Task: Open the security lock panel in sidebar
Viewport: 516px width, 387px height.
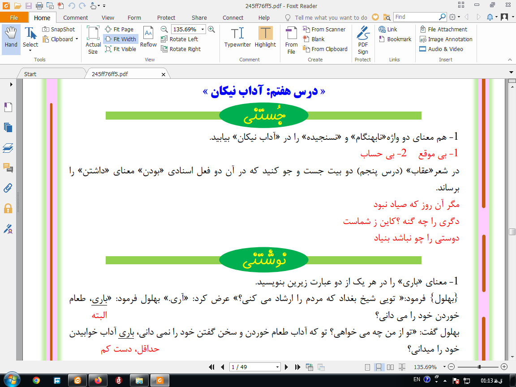Action: 8,208
